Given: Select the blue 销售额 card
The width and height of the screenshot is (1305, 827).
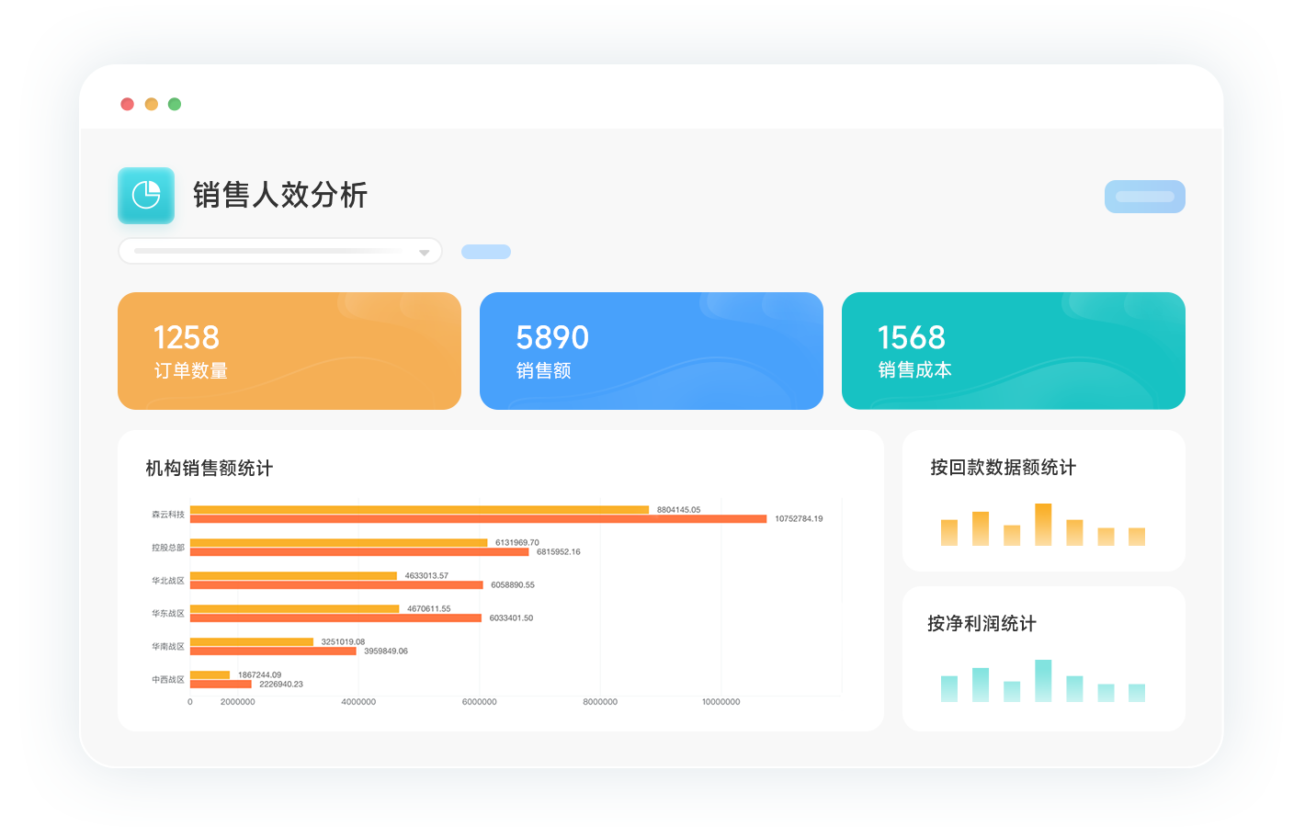Looking at the screenshot, I should 651,351.
